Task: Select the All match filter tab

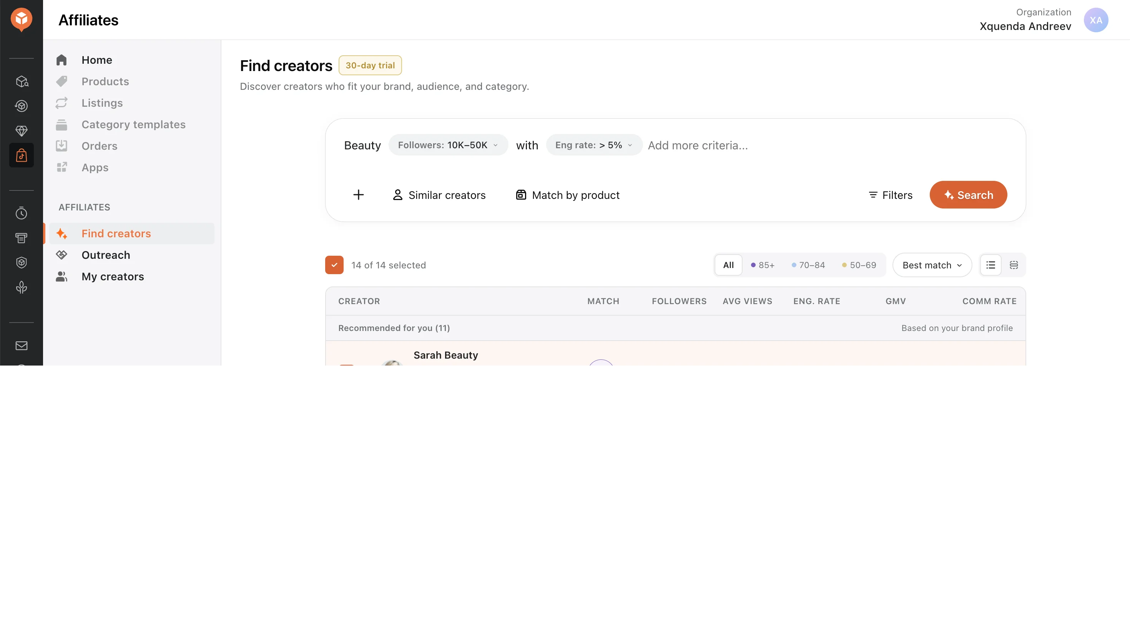Action: point(728,265)
